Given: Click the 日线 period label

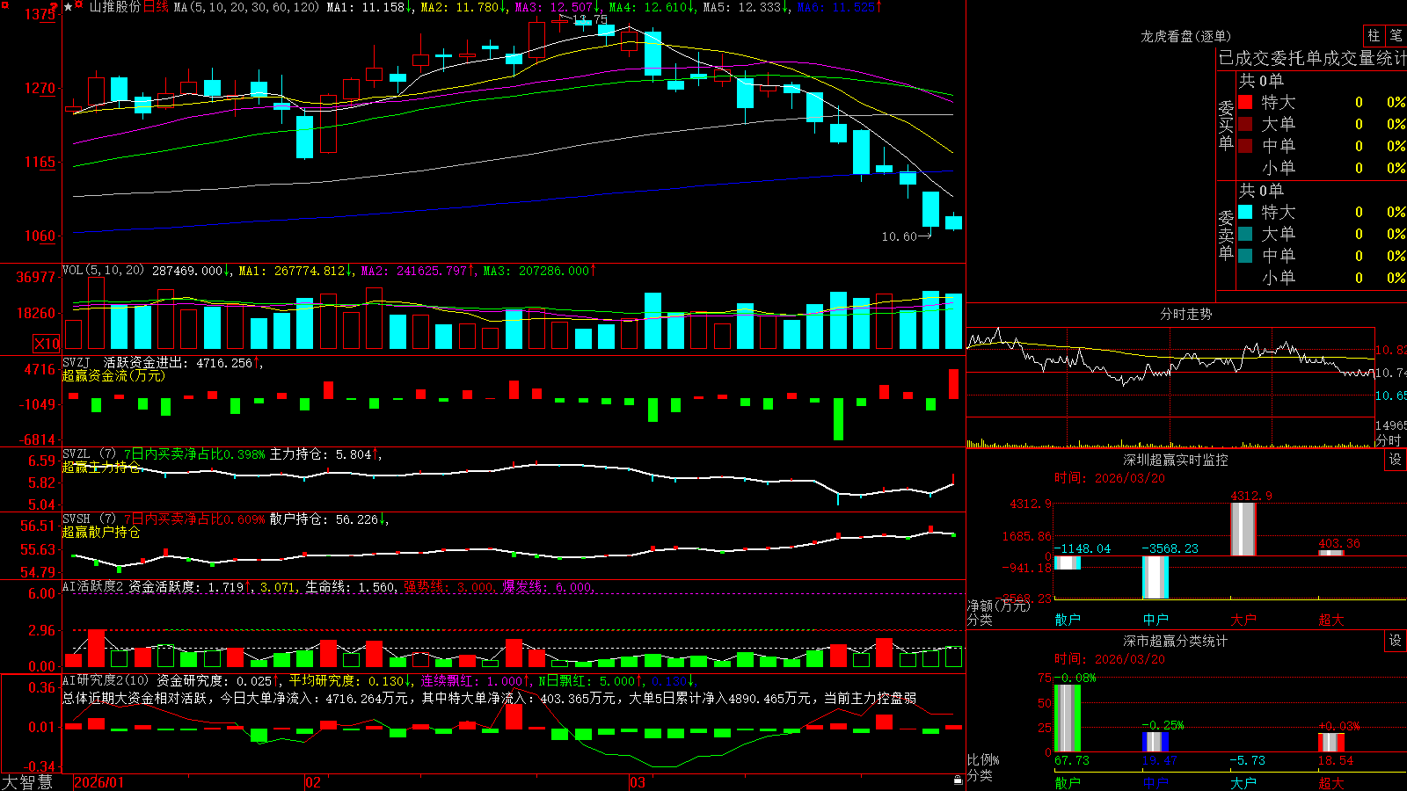Looking at the screenshot, I should 156,7.
